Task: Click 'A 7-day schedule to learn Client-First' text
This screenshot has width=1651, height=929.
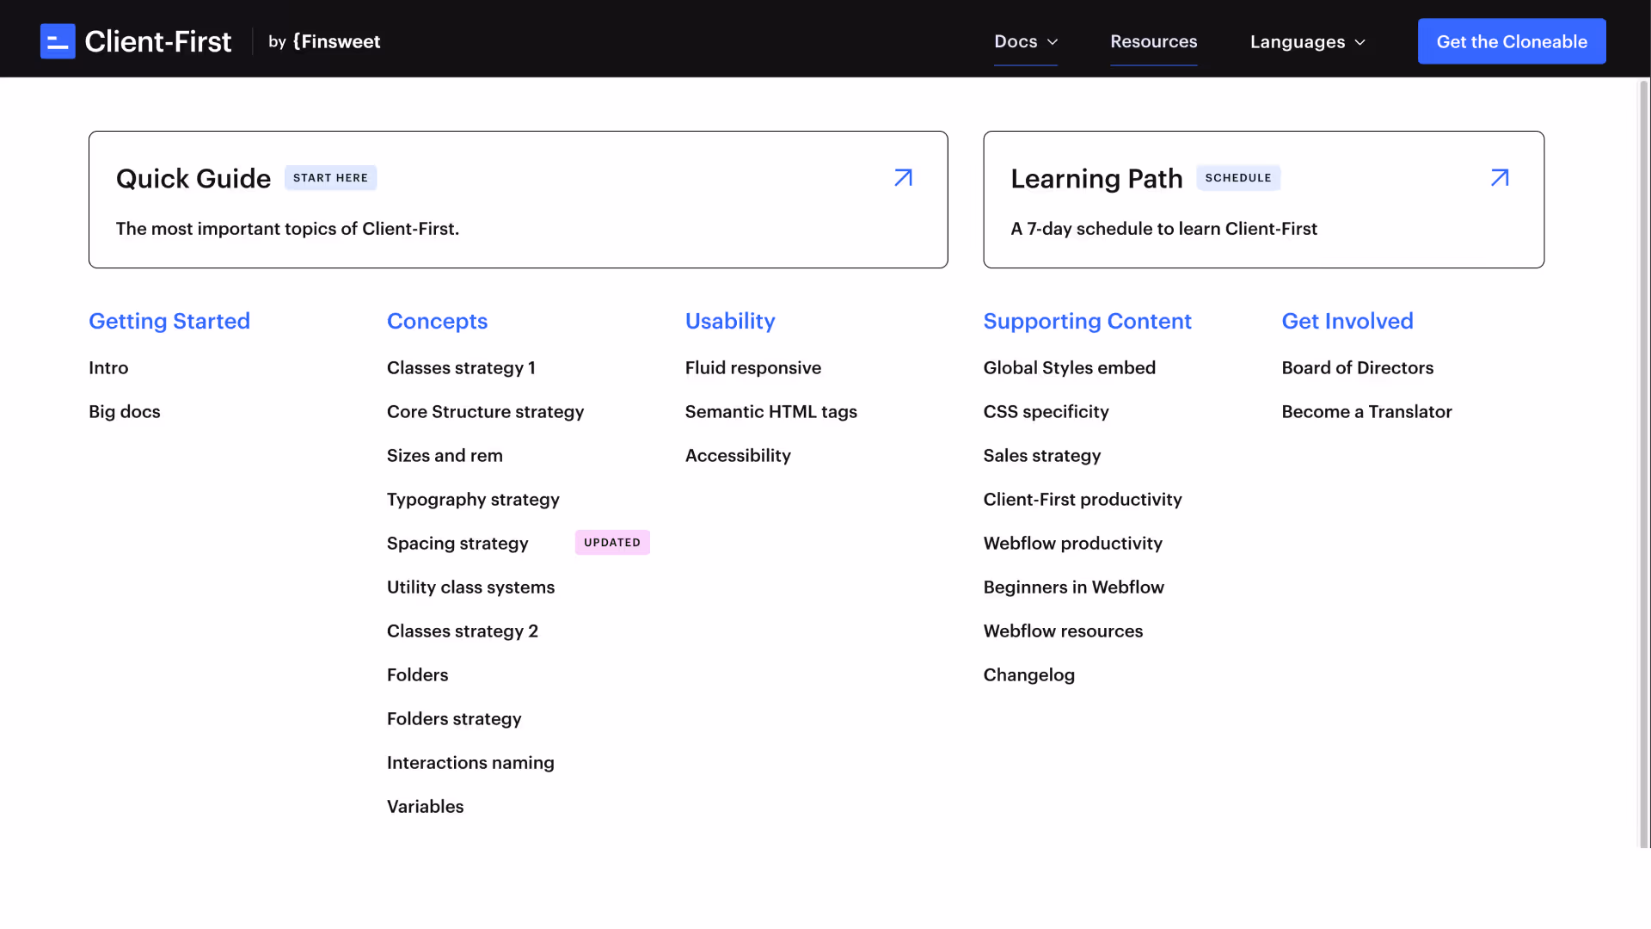Action: point(1163,229)
